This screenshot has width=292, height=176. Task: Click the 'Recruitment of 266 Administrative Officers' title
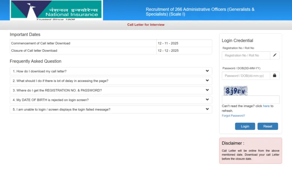click(200, 12)
